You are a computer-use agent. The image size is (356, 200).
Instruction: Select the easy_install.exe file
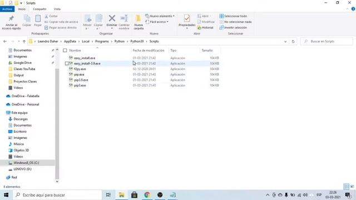point(85,58)
